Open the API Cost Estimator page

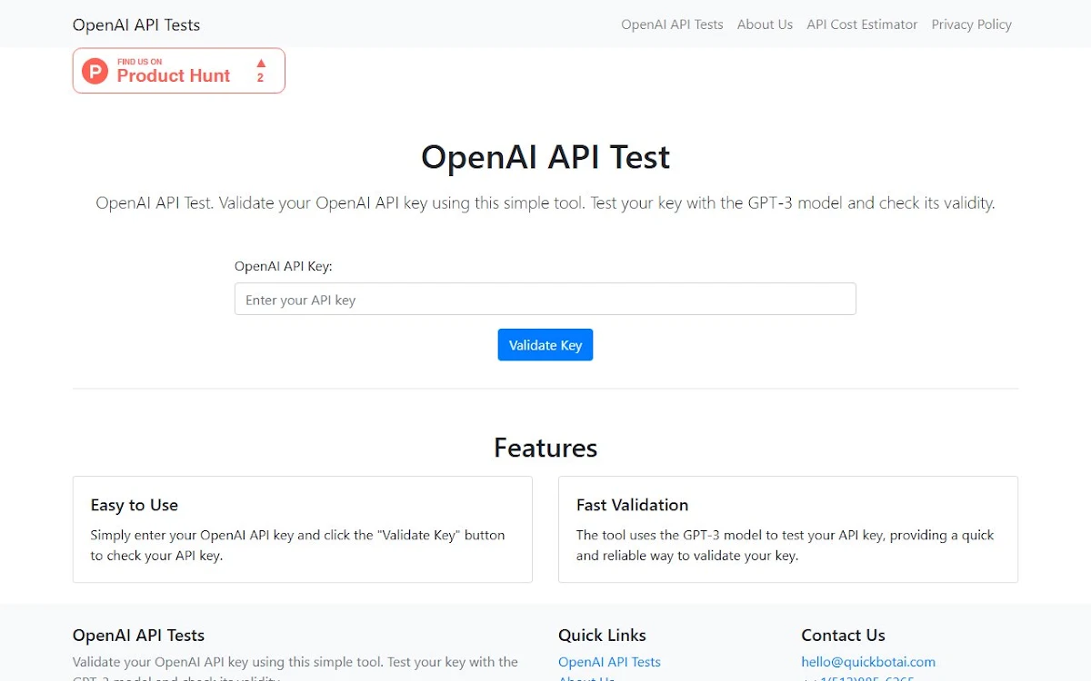coord(862,25)
